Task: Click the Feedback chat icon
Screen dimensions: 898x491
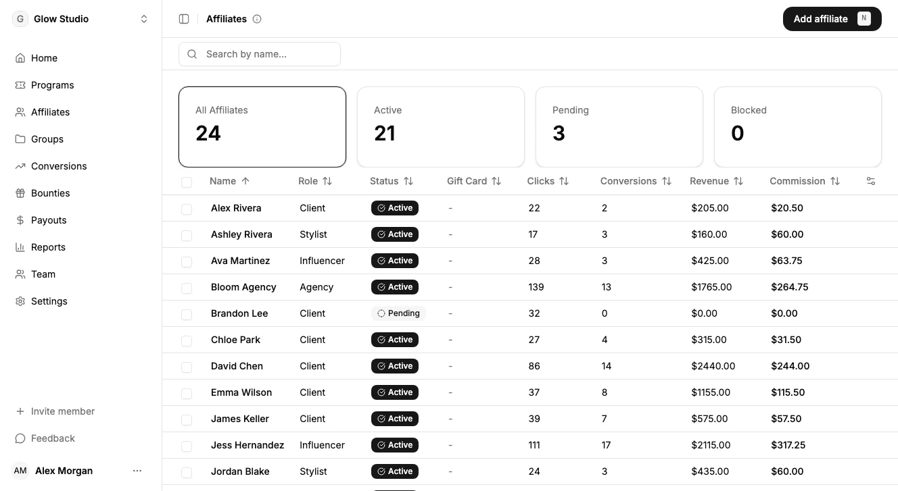Action: coord(20,438)
